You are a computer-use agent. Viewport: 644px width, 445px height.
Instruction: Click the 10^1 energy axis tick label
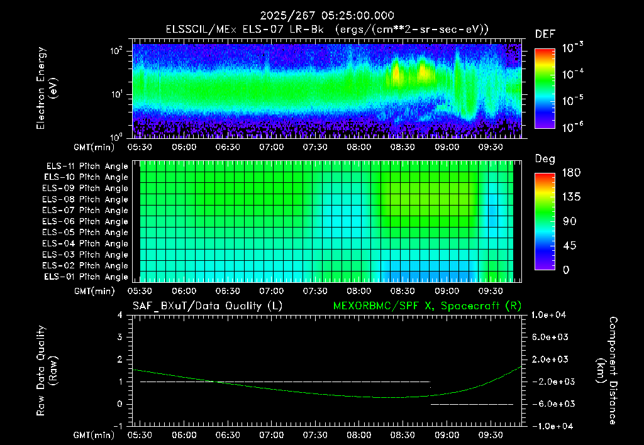point(116,94)
